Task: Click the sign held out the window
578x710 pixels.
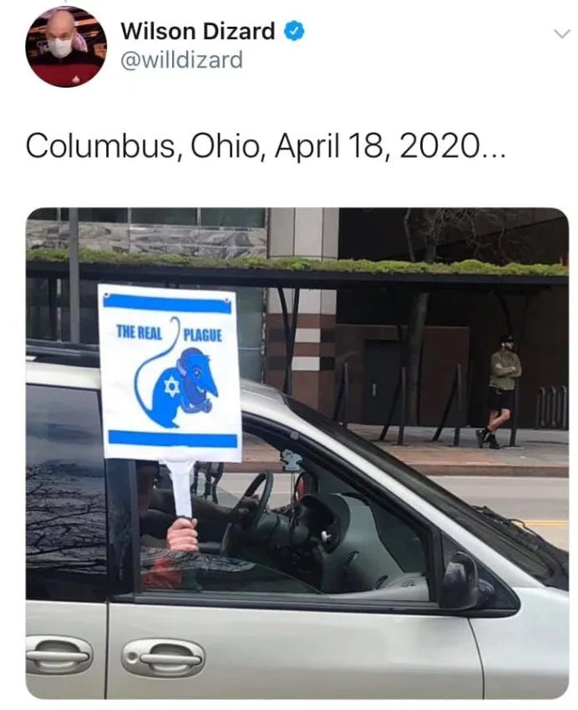Action: click(x=170, y=372)
